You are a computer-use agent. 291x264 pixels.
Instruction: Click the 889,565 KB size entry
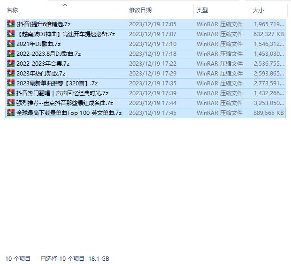coord(268,113)
